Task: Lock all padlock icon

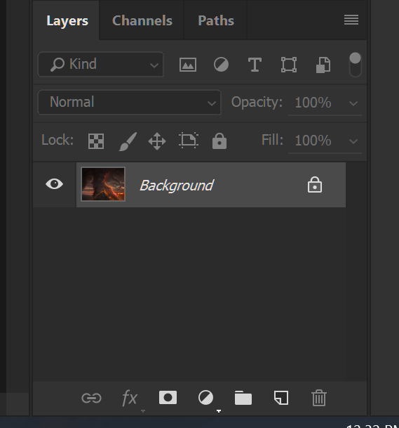Action: [219, 141]
